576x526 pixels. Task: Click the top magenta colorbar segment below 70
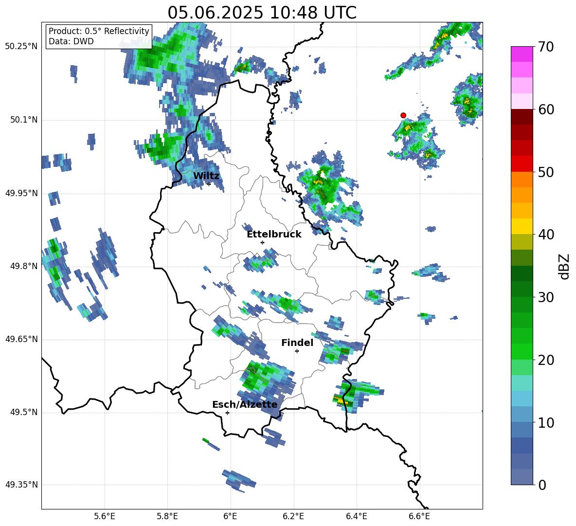[522, 54]
